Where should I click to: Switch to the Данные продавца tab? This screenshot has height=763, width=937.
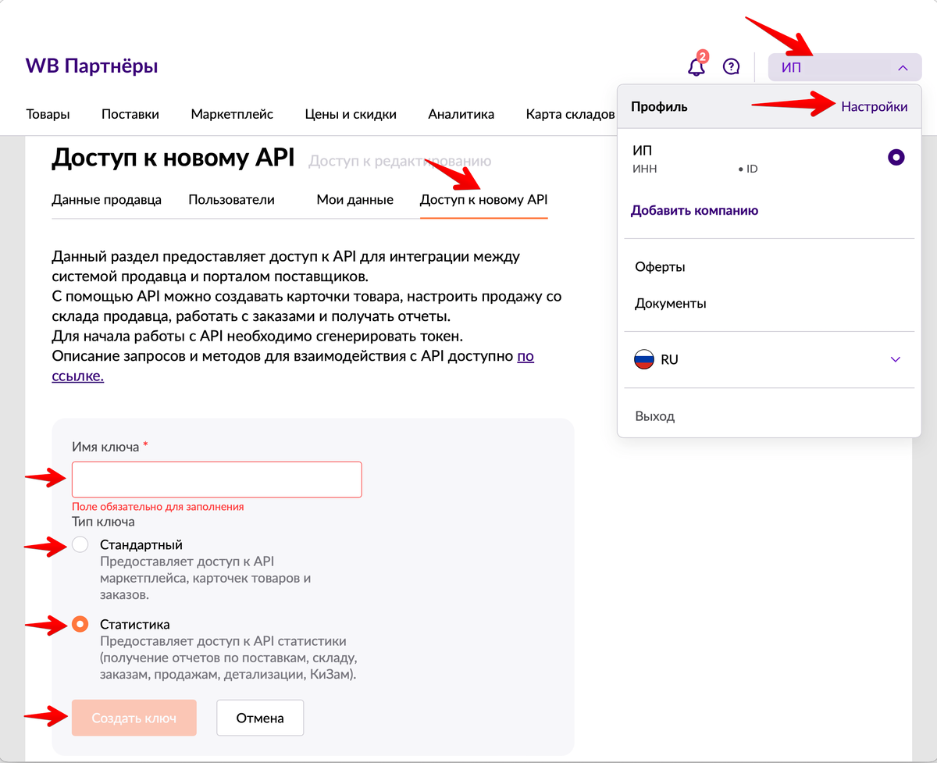point(107,200)
